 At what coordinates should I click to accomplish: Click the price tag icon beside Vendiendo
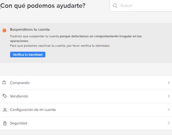(5, 96)
